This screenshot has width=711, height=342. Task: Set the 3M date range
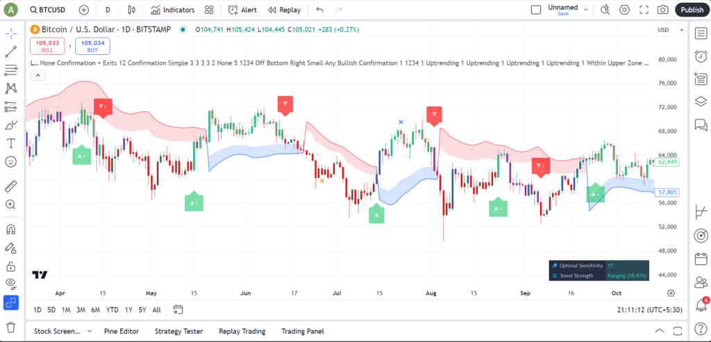pyautogui.click(x=81, y=309)
